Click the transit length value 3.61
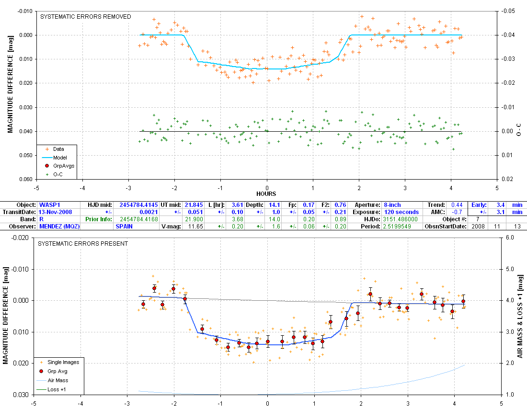Viewport: 527px width, 409px height. [x=237, y=205]
